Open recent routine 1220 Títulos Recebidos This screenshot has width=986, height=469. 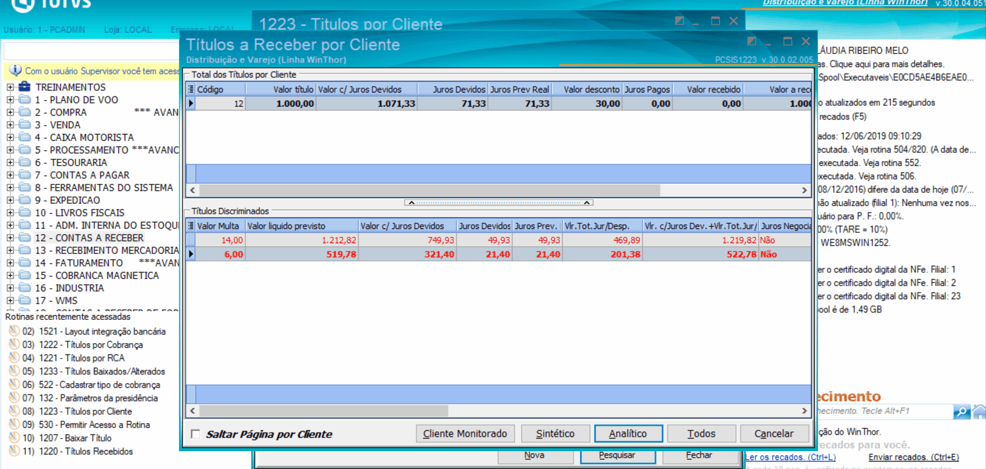coord(86,452)
